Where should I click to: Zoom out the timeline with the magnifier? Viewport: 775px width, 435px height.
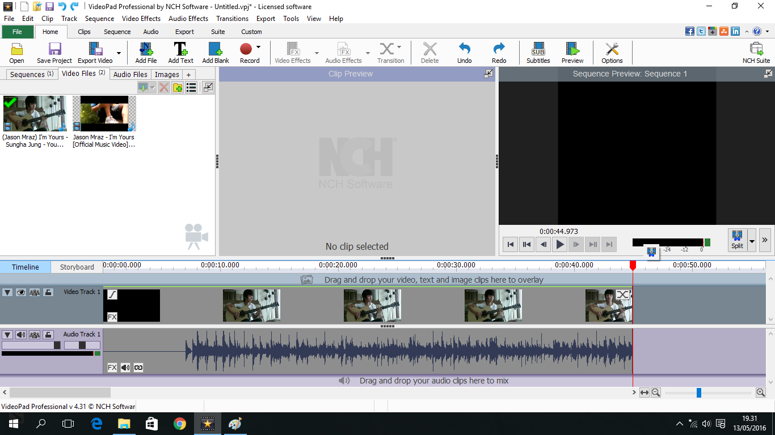pyautogui.click(x=655, y=393)
